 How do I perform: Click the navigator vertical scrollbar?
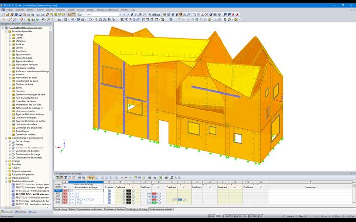point(50,70)
